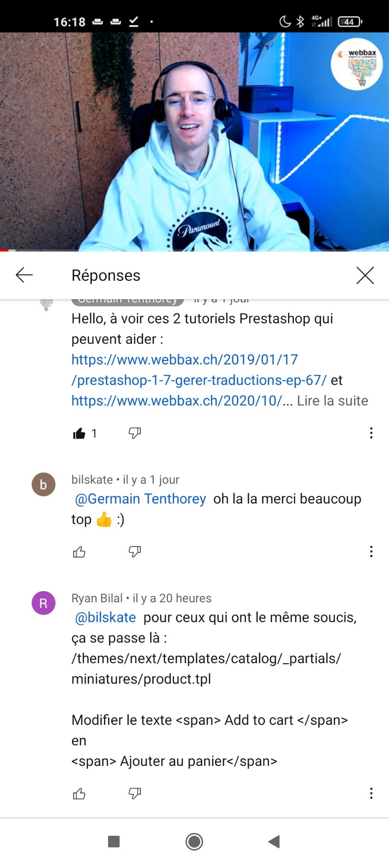Go back using the Réponses arrow

tap(24, 275)
